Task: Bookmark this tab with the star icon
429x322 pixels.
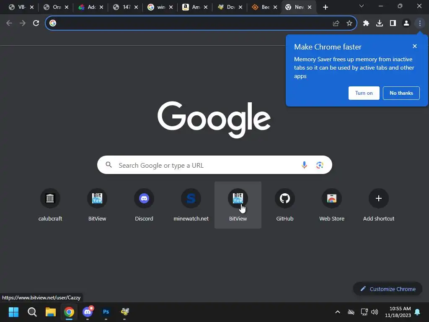Action: point(349,23)
